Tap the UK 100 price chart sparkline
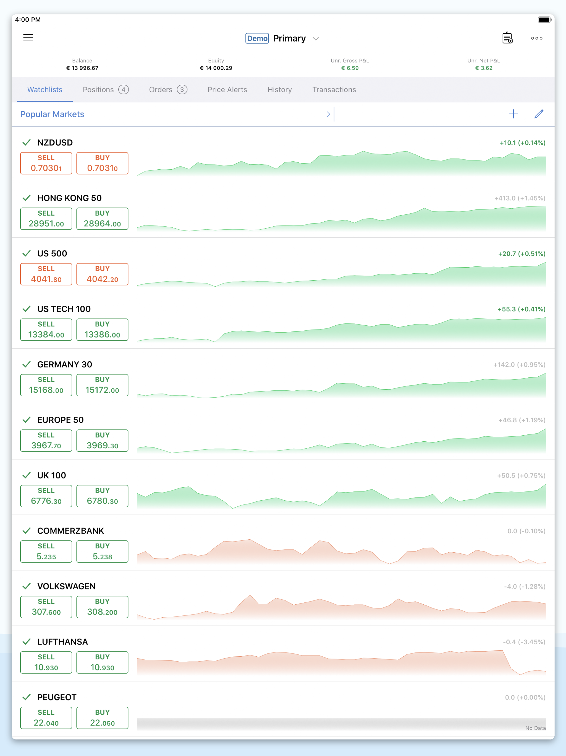Image resolution: width=566 pixels, height=756 pixels. pyautogui.click(x=341, y=496)
